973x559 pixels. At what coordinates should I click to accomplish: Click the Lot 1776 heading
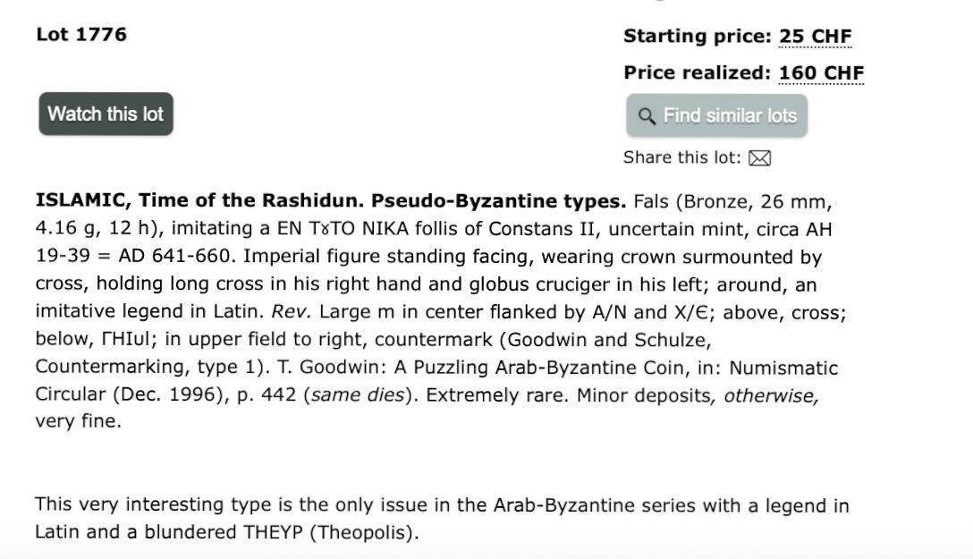[81, 34]
